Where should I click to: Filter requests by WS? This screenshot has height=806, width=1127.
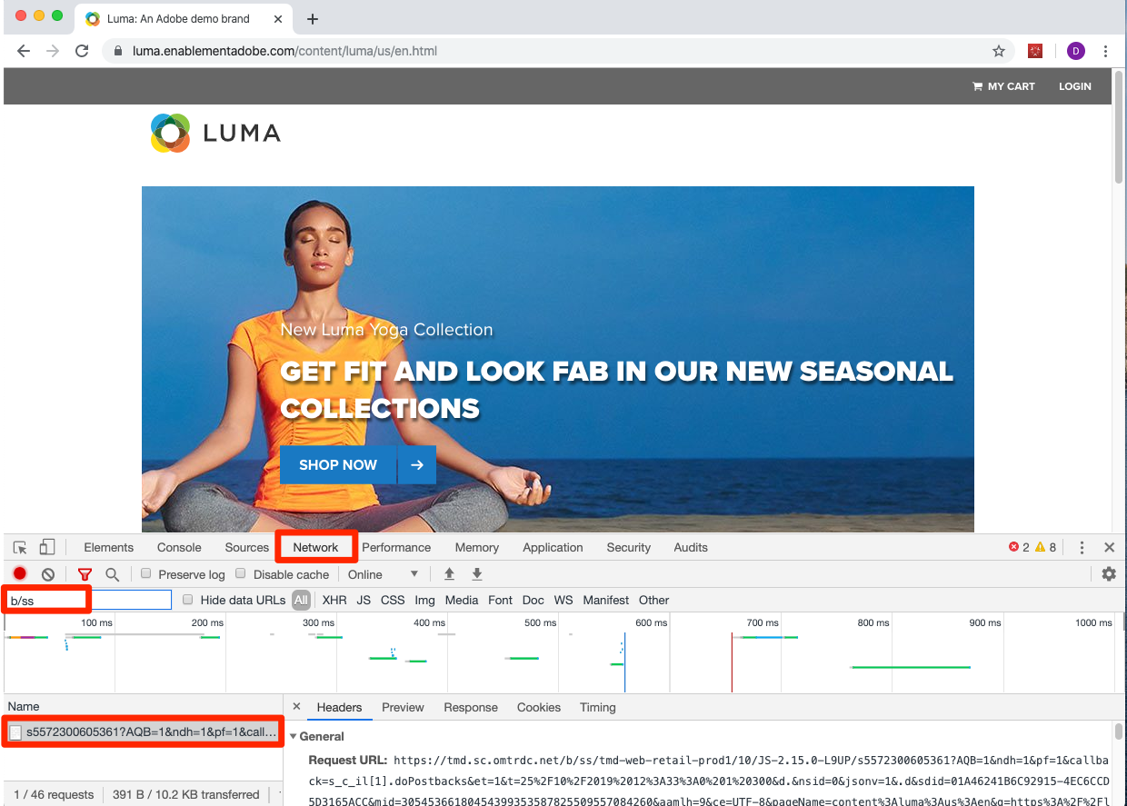[x=563, y=600]
